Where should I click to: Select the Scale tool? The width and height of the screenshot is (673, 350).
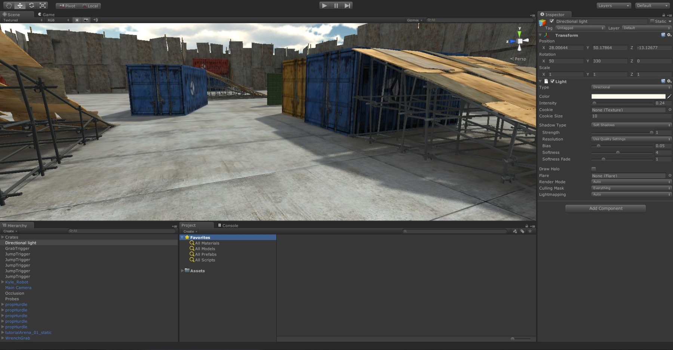[43, 6]
